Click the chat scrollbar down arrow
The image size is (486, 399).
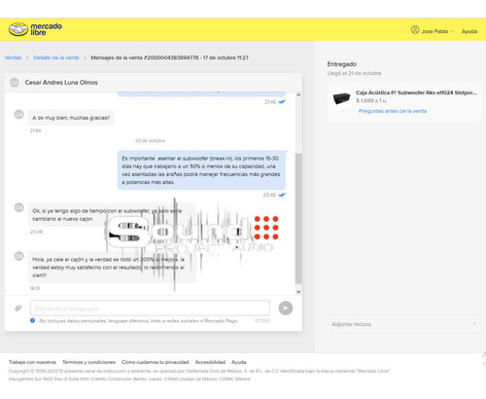(x=298, y=292)
